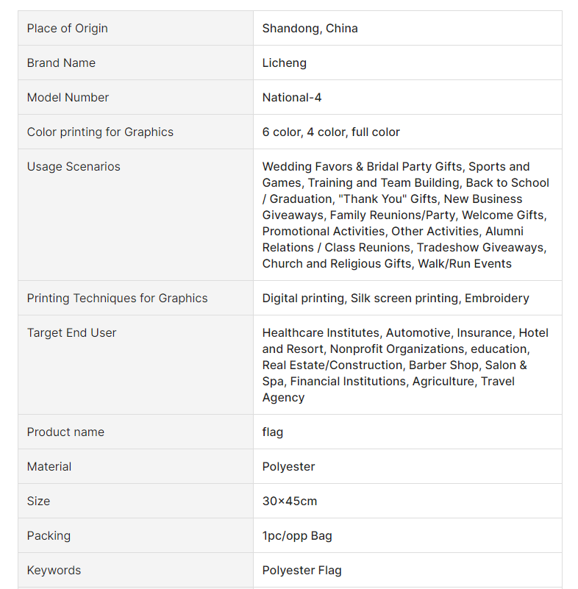Select the 1pc/opp Bag packing value
This screenshot has width=578, height=589.
297,536
